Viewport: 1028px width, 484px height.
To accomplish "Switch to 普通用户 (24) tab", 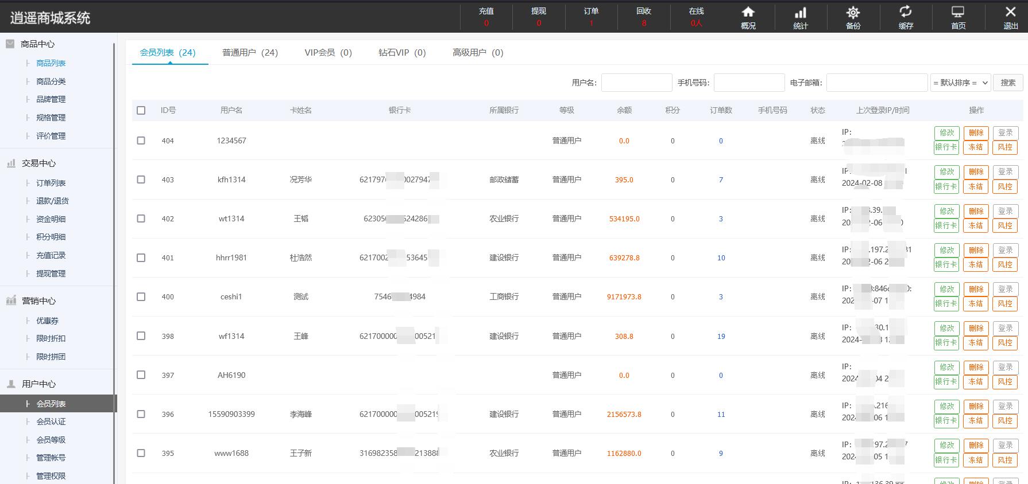I will [x=250, y=53].
